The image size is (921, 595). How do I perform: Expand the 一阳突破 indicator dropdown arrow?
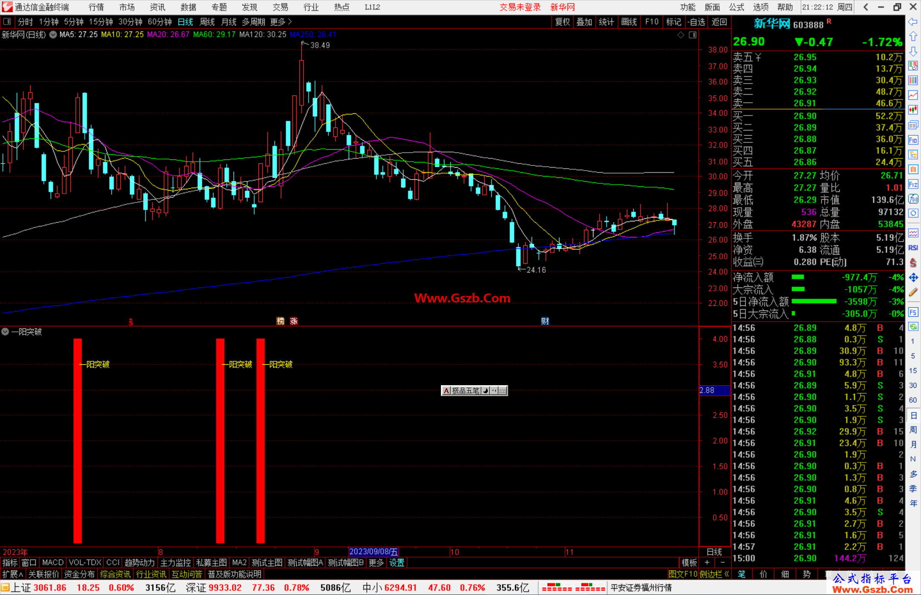coord(5,331)
